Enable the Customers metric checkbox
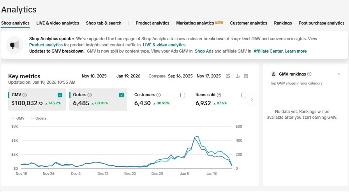The height and width of the screenshot is (192, 349). coord(183,95)
